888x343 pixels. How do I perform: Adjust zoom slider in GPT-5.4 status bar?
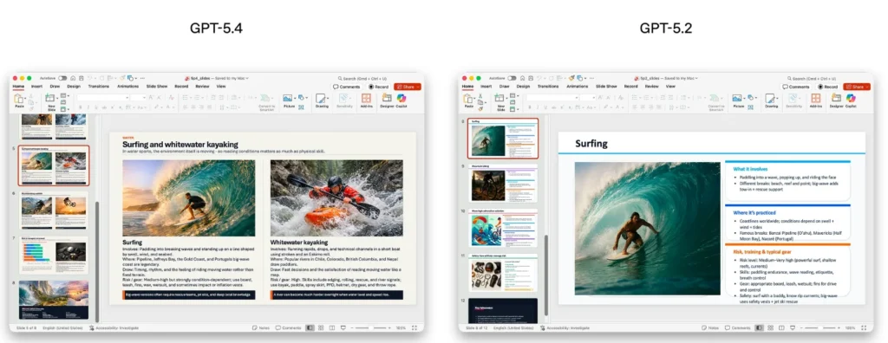372,327
